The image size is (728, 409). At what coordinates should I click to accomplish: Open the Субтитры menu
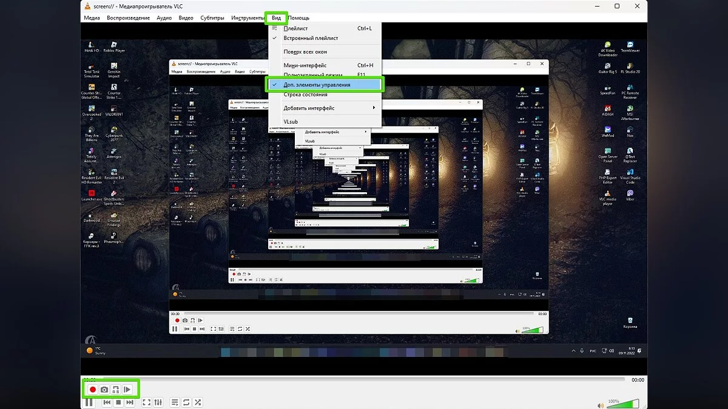(212, 18)
